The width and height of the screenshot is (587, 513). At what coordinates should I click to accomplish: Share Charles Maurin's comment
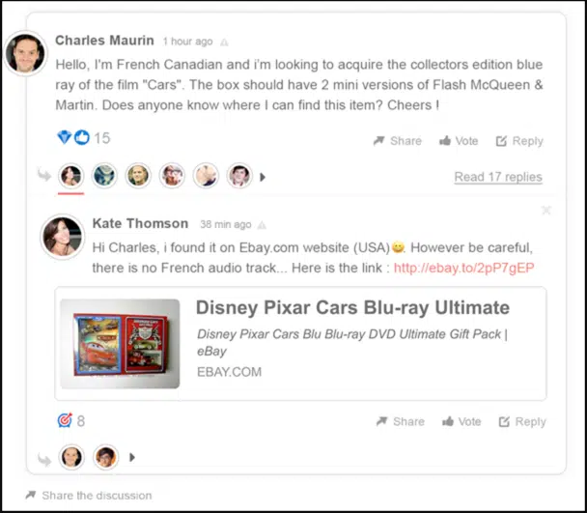[x=398, y=141]
